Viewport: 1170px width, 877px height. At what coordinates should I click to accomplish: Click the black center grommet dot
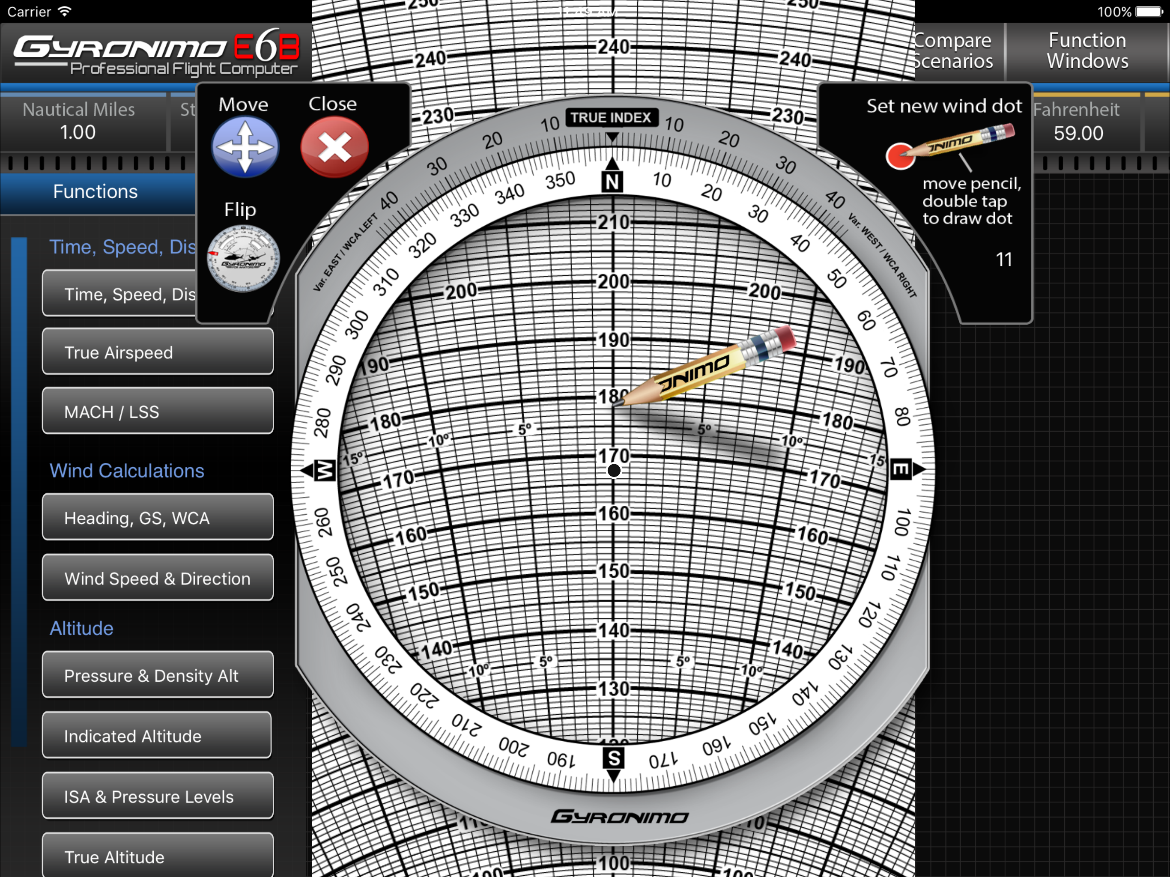click(x=614, y=470)
